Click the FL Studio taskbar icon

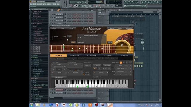tap(77, 105)
